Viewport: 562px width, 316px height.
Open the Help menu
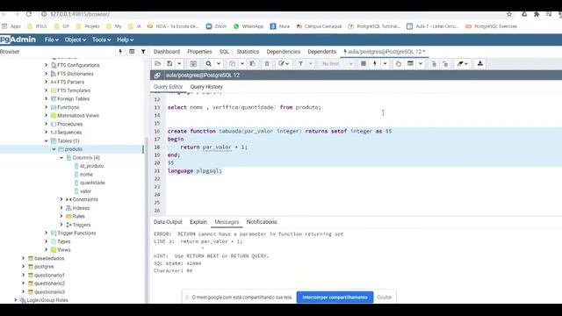(x=125, y=39)
